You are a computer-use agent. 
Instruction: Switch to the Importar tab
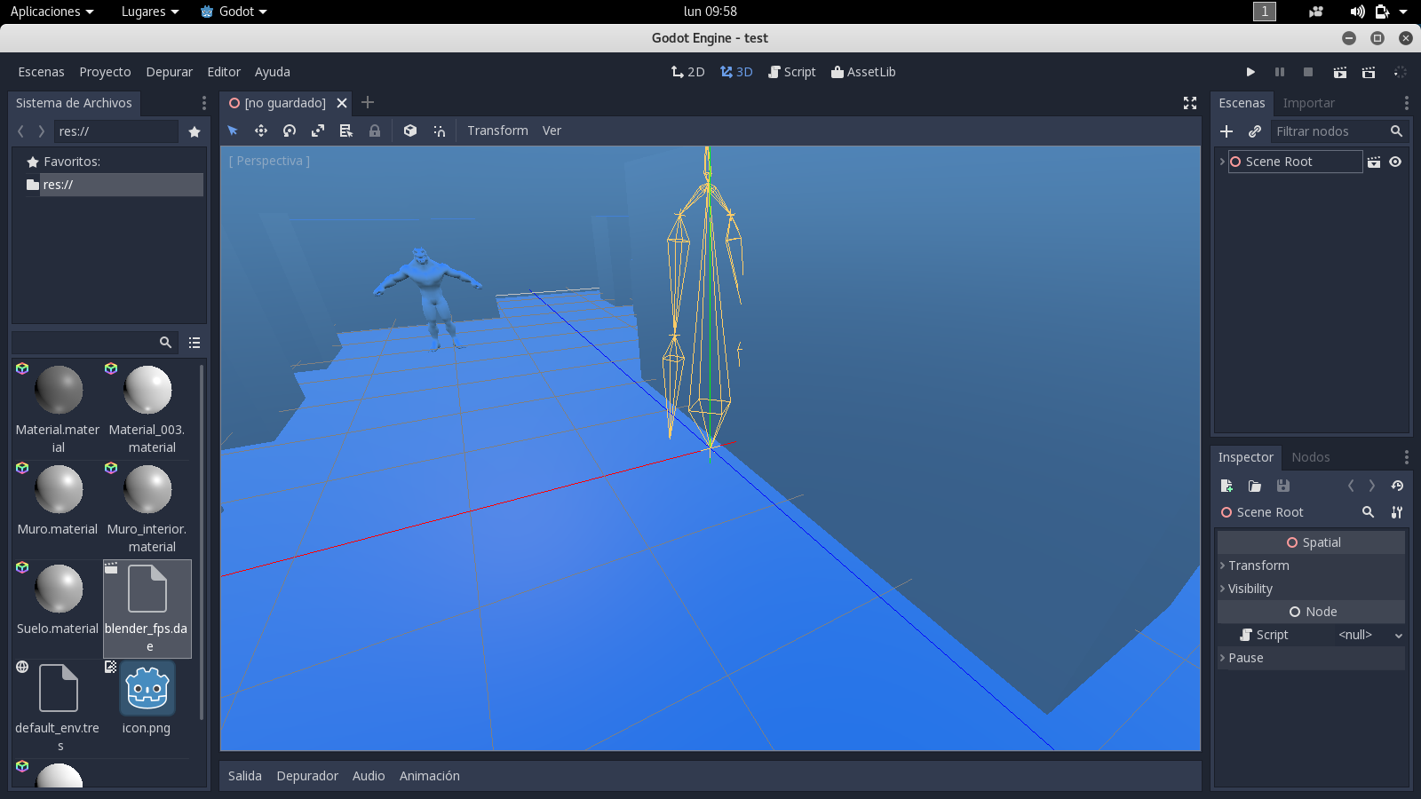click(x=1308, y=103)
